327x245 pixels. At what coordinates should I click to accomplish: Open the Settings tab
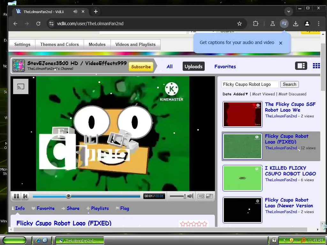tap(22, 44)
